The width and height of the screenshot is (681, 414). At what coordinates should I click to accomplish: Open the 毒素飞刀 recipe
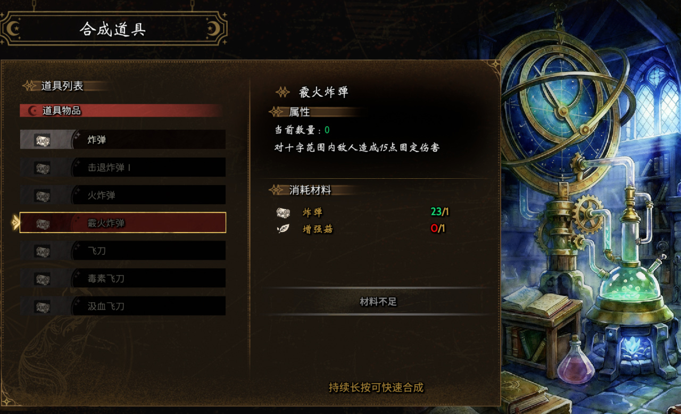point(123,278)
